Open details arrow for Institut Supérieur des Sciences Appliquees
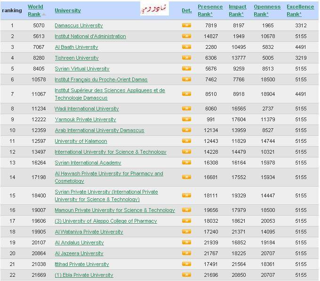 tap(186, 94)
